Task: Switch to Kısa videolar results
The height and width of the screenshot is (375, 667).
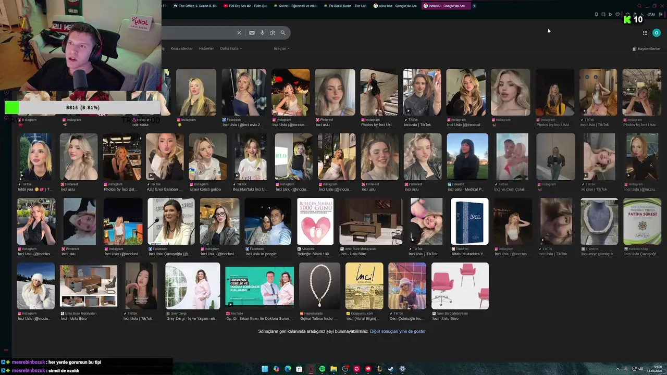Action: pyautogui.click(x=181, y=48)
